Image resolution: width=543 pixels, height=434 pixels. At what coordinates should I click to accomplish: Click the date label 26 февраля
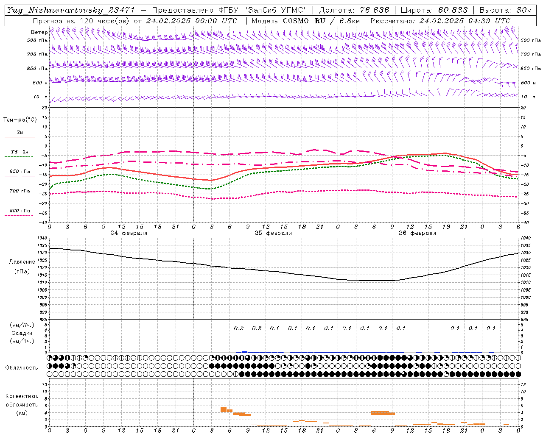[417, 233]
